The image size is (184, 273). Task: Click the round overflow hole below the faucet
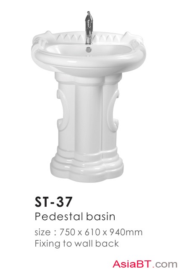[x=89, y=49]
